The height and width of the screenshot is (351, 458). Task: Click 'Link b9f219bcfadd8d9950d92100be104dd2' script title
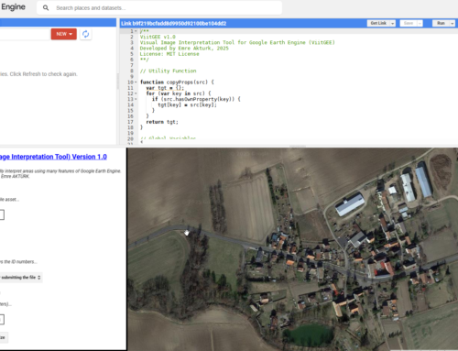coord(174,24)
